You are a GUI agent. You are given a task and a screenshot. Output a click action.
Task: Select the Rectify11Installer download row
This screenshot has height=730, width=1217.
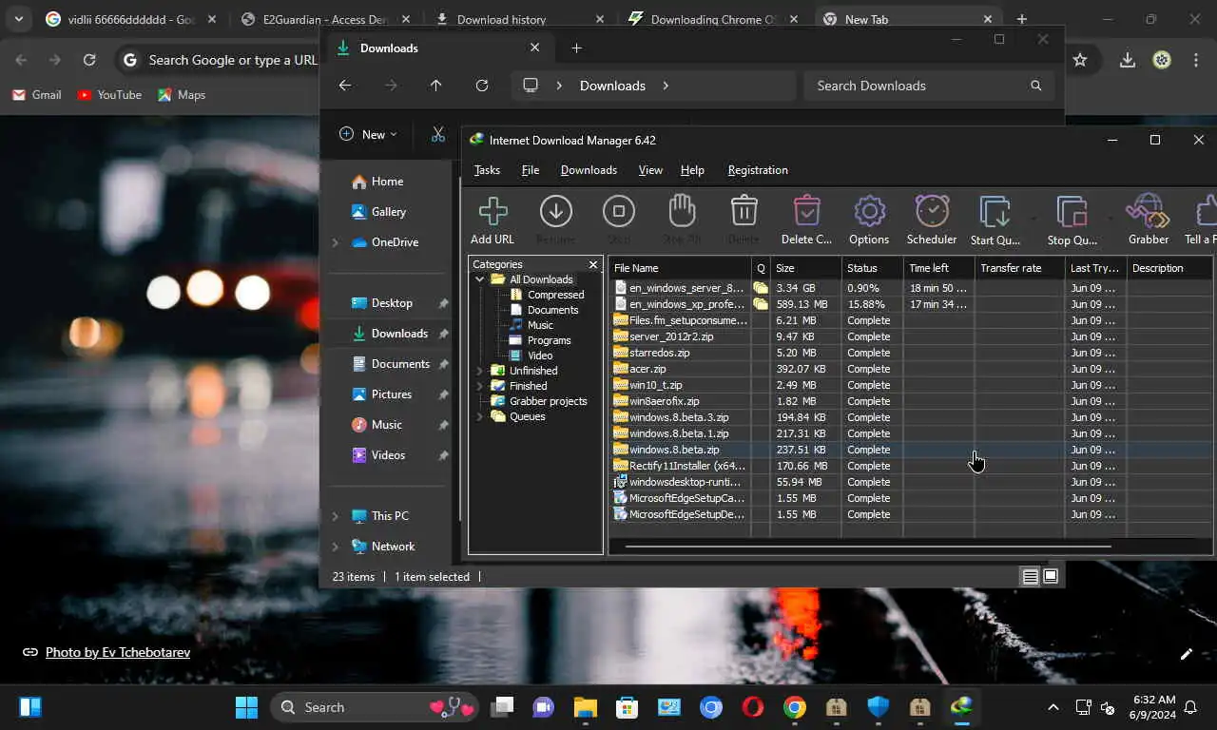click(x=911, y=466)
